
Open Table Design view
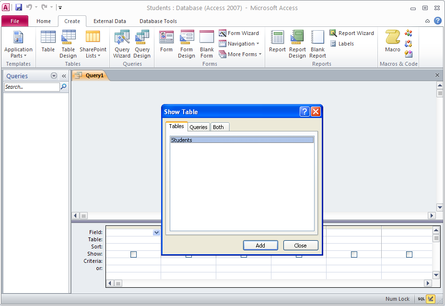(68, 44)
